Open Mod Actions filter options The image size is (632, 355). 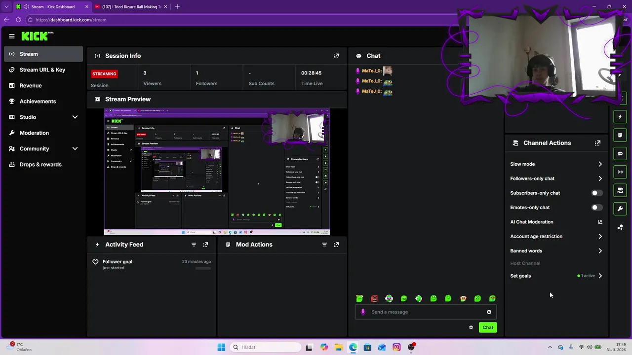[324, 245]
